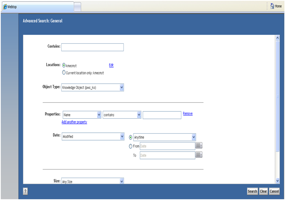Click the Home icon in the toolbar
Viewport: 286px width, 200px height.
[272, 6]
